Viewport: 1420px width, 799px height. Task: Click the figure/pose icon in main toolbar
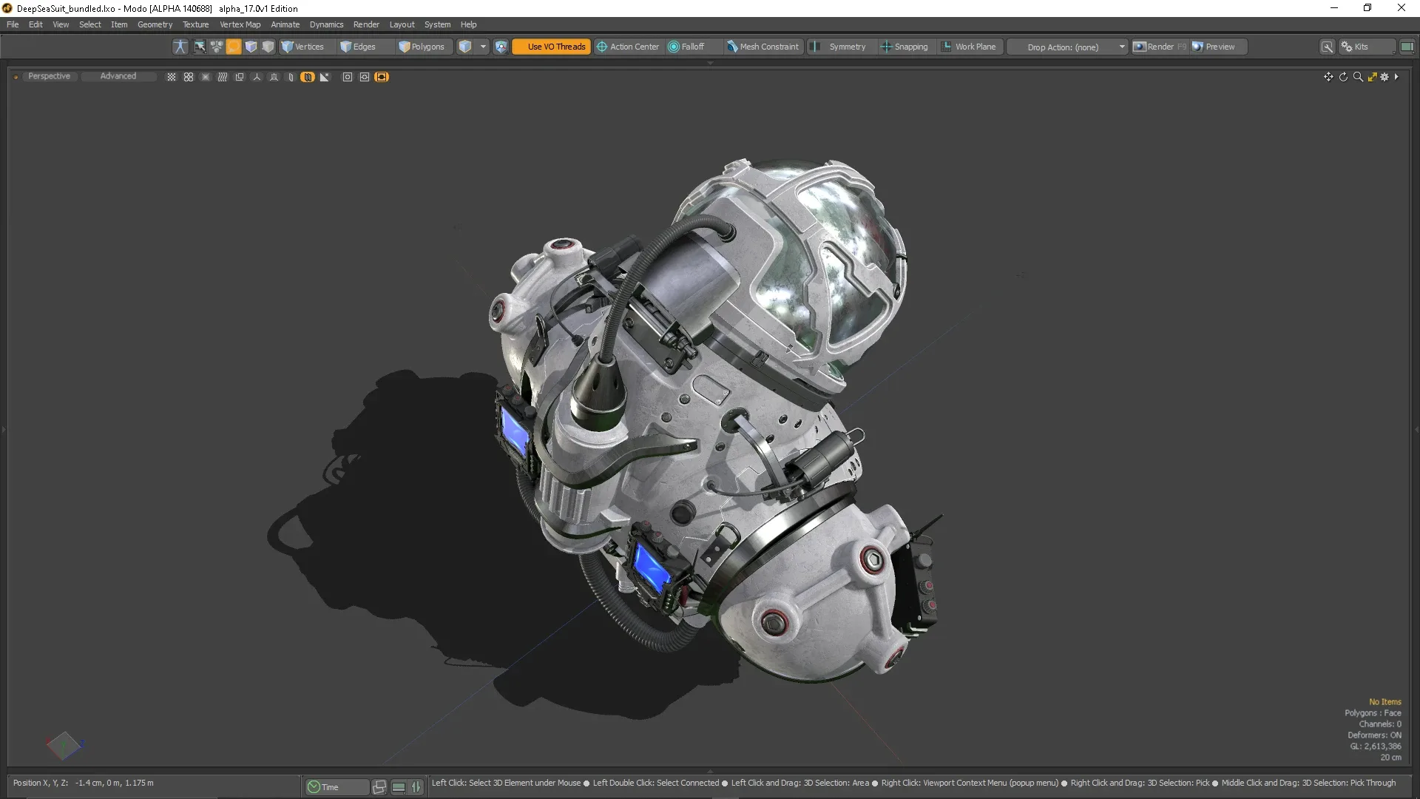coord(180,47)
